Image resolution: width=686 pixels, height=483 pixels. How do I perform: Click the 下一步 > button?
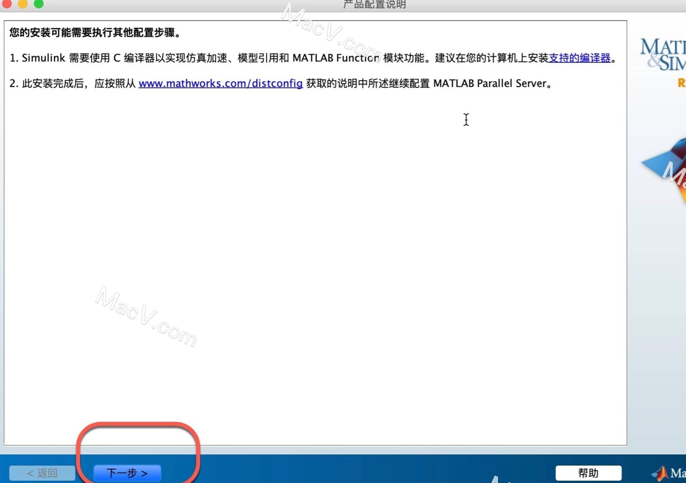127,473
